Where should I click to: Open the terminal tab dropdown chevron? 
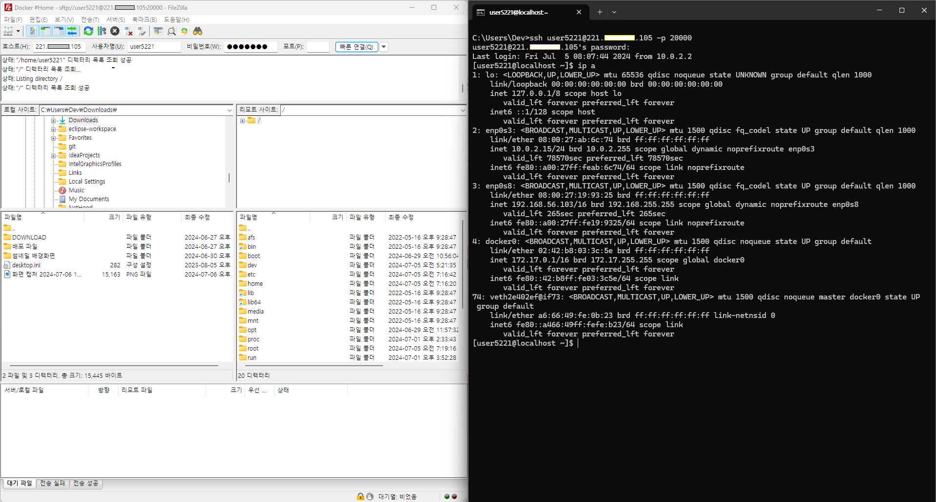pos(614,12)
